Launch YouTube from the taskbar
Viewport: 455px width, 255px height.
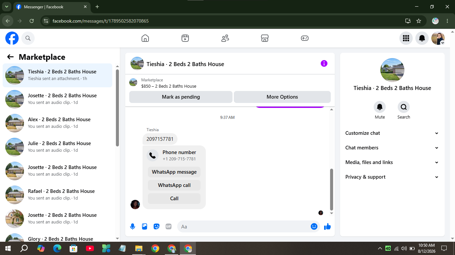click(x=90, y=248)
